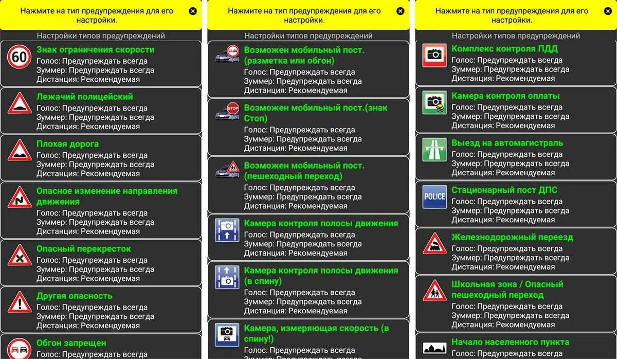The width and height of the screenshot is (617, 359).
Task: Close the hint banner in middle screen
Action: pos(401,11)
